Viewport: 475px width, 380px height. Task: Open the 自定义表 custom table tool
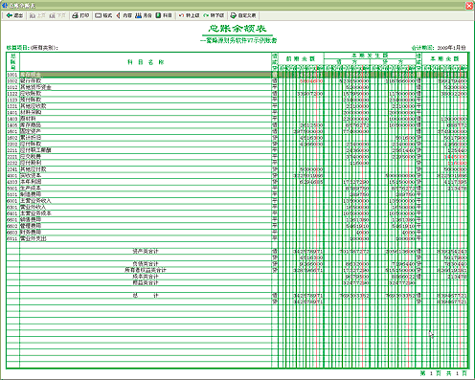coord(243,15)
